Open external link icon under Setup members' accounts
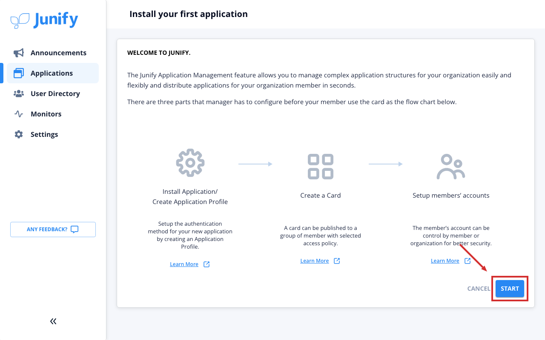Image resolution: width=545 pixels, height=340 pixels. pyautogui.click(x=468, y=261)
